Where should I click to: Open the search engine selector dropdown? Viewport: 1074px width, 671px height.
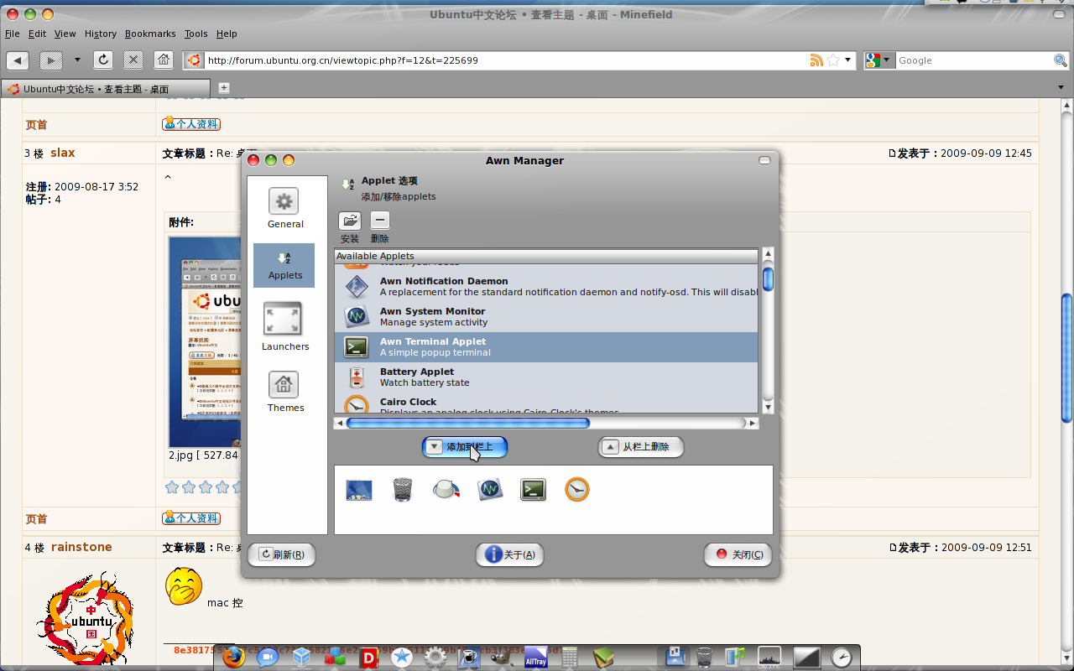pyautogui.click(x=879, y=60)
